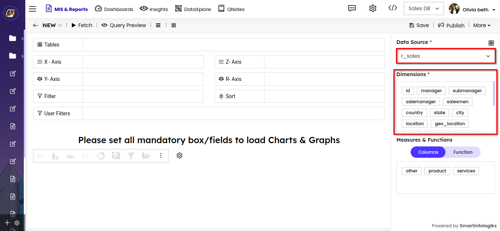Click the hamburger menu icon
The height and width of the screenshot is (231, 500).
[33, 9]
